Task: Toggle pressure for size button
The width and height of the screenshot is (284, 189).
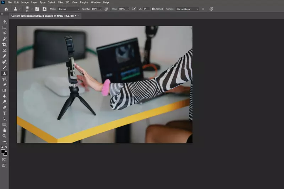Action: point(211,9)
